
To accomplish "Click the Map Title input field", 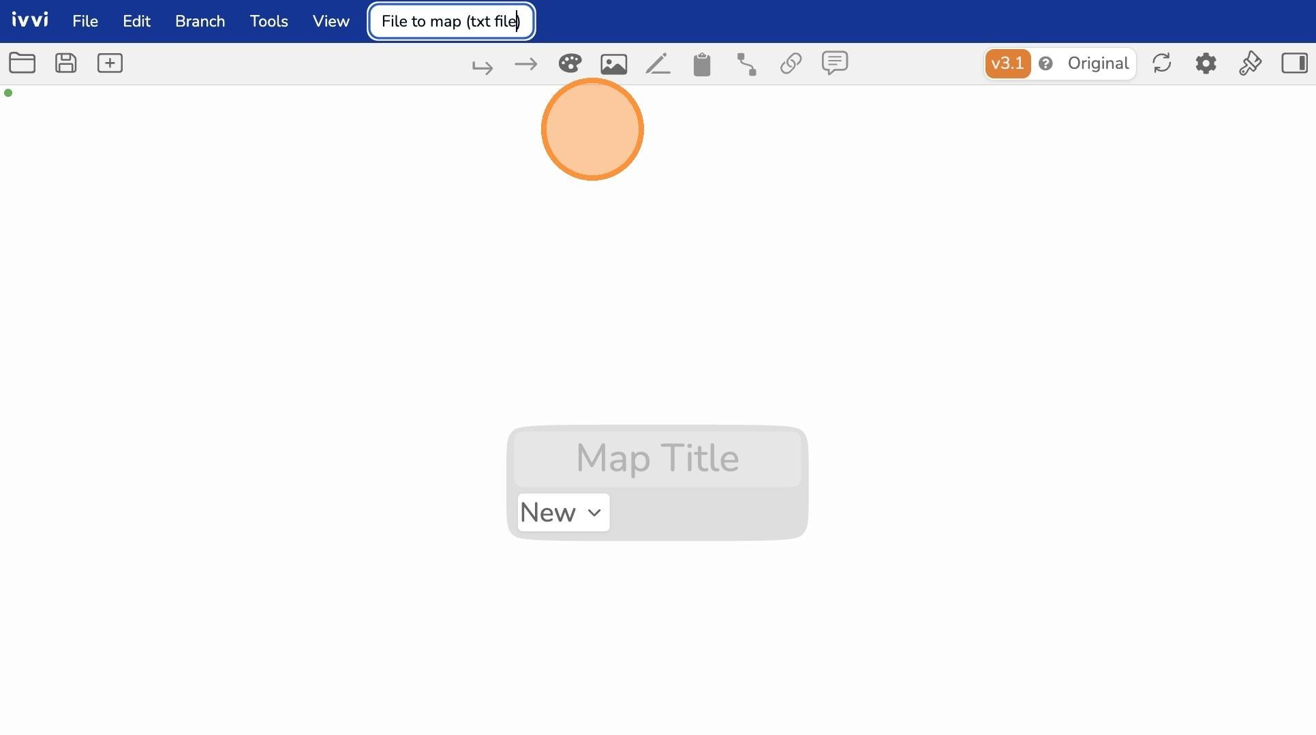I will click(x=658, y=458).
